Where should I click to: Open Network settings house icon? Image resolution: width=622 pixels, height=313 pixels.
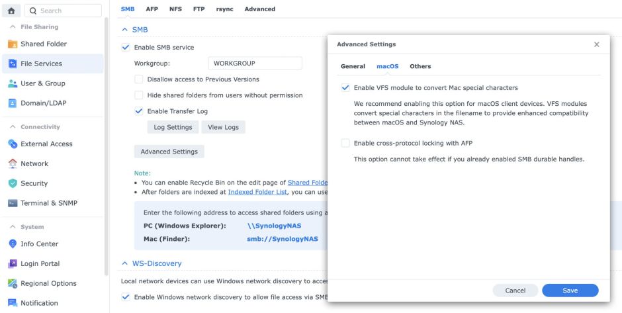pyautogui.click(x=13, y=164)
